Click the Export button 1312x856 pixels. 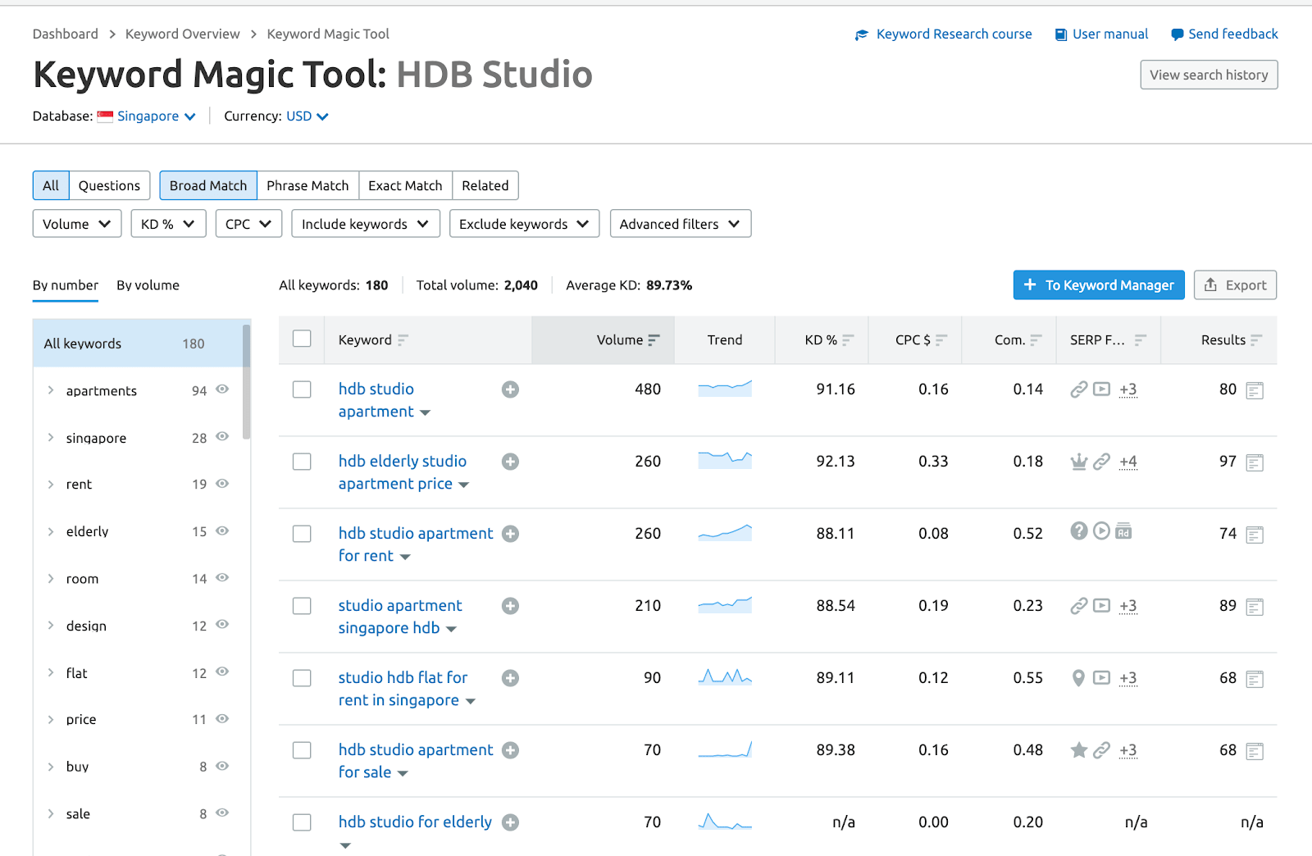pyautogui.click(x=1235, y=285)
